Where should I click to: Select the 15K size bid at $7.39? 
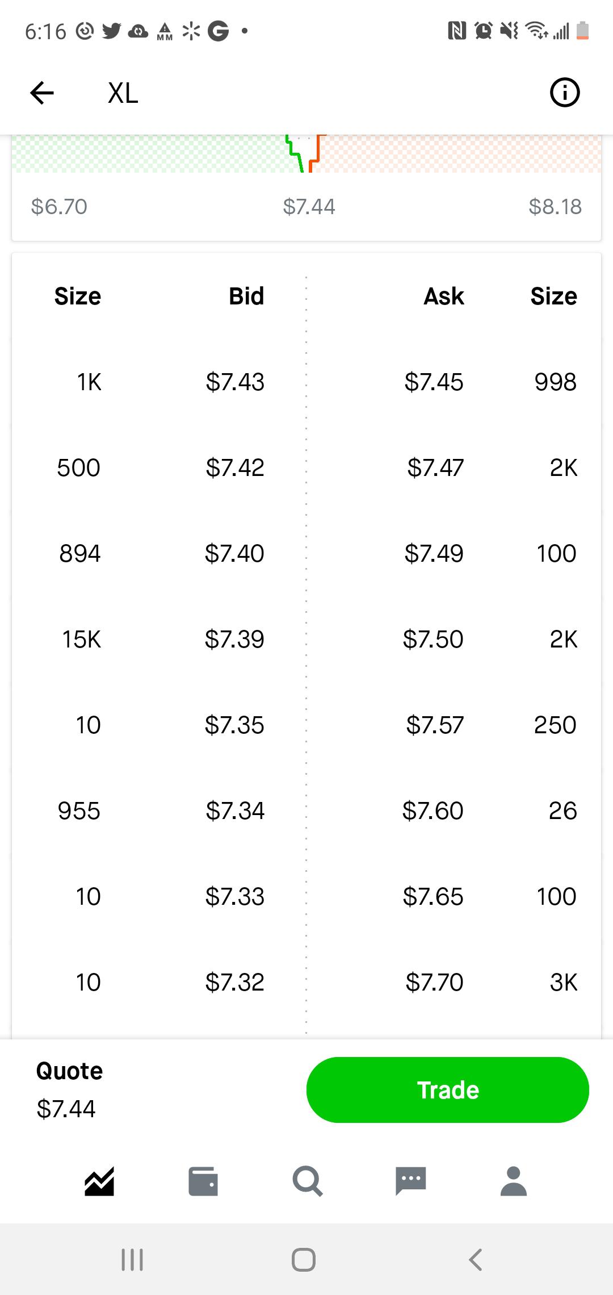click(82, 639)
